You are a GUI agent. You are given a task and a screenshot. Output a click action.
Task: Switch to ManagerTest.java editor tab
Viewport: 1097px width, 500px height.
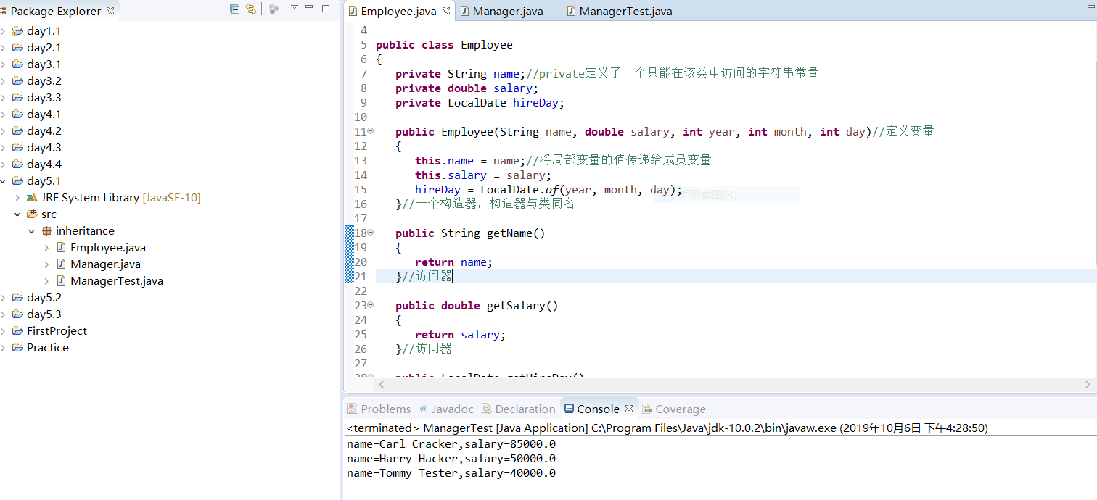pos(625,11)
